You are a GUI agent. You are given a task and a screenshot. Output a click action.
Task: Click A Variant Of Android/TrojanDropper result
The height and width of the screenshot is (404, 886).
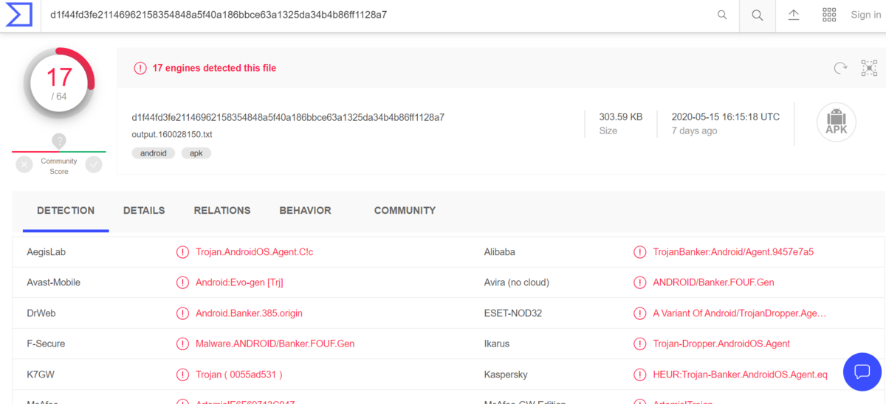(740, 313)
